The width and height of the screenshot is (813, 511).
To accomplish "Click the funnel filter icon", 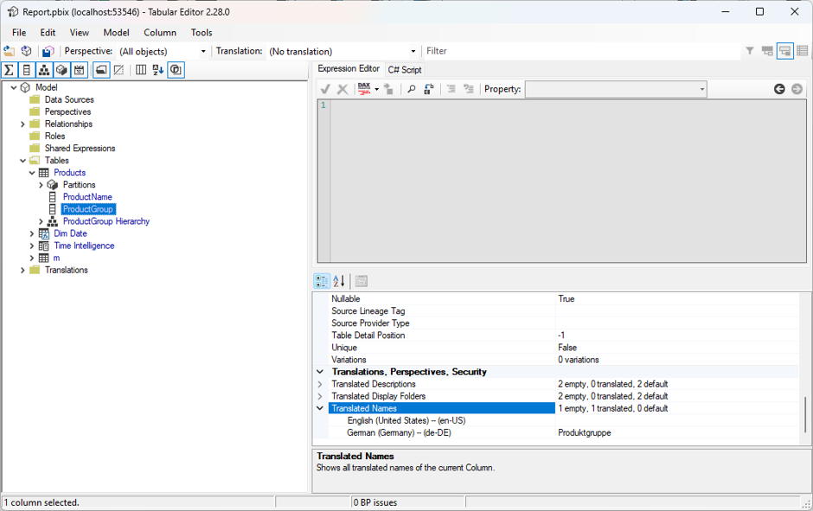I will (750, 51).
